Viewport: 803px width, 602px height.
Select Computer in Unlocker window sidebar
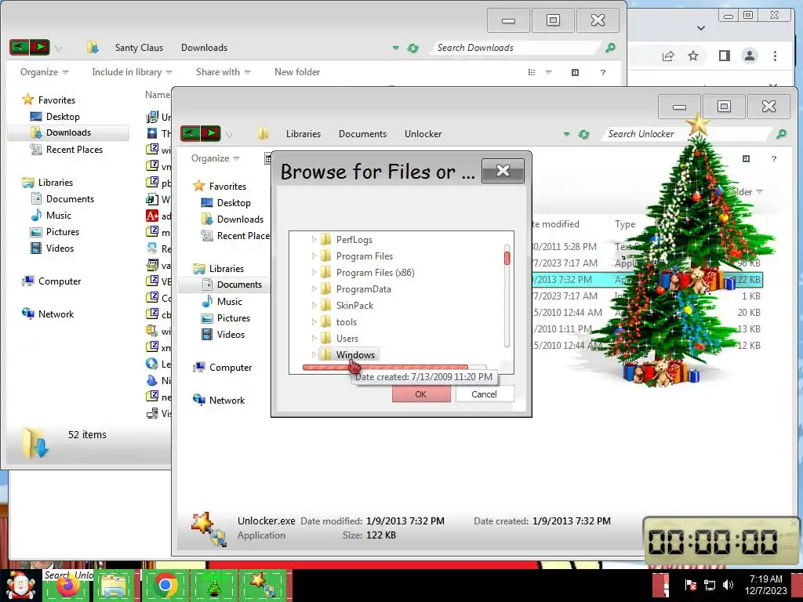230,368
